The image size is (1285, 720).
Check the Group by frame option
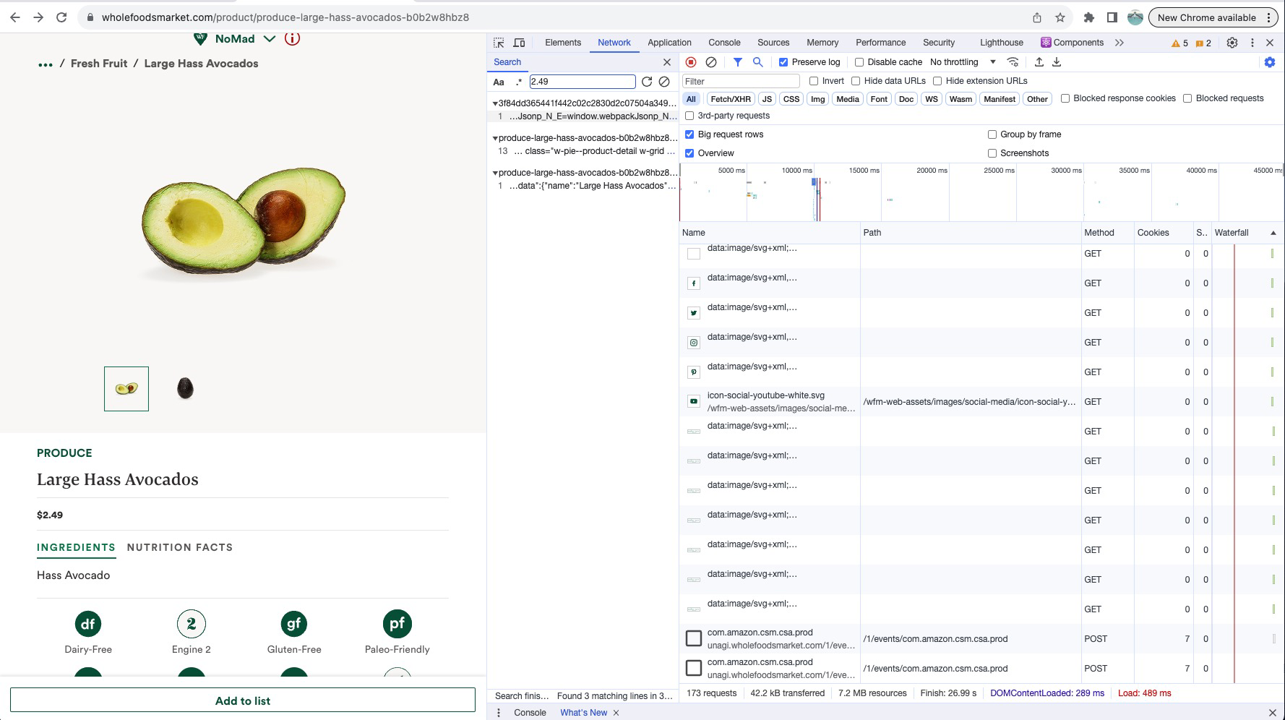coord(992,134)
